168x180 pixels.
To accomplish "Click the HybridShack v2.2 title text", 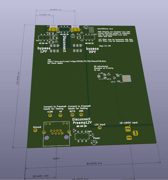I will click(105, 29).
